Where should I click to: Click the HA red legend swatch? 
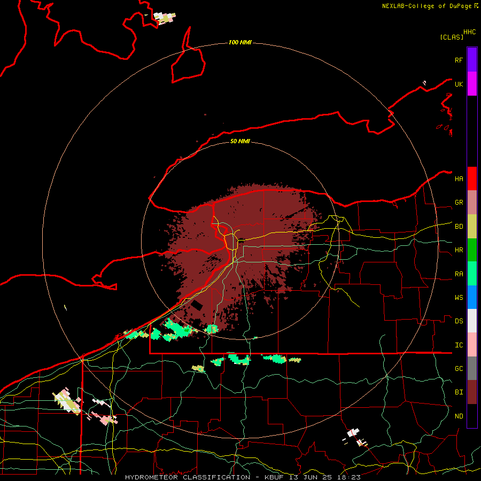tap(472, 179)
